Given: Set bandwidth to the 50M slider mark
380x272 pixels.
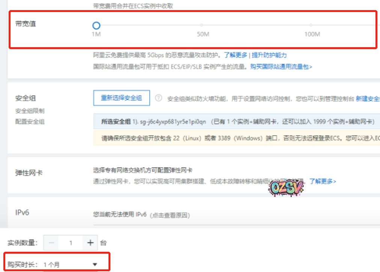Looking at the screenshot, I should [x=201, y=25].
